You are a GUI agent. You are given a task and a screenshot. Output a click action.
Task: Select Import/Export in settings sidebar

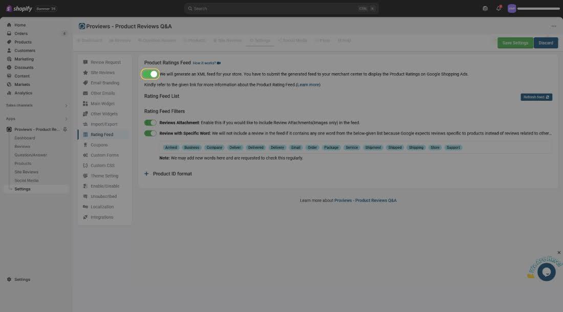pyautogui.click(x=104, y=124)
